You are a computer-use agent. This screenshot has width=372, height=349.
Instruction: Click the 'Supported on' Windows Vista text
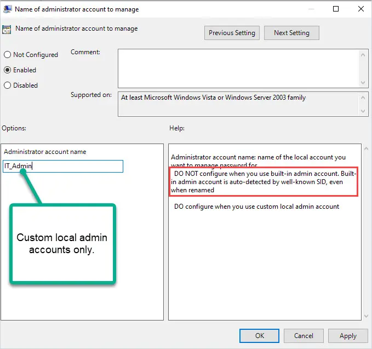click(213, 98)
